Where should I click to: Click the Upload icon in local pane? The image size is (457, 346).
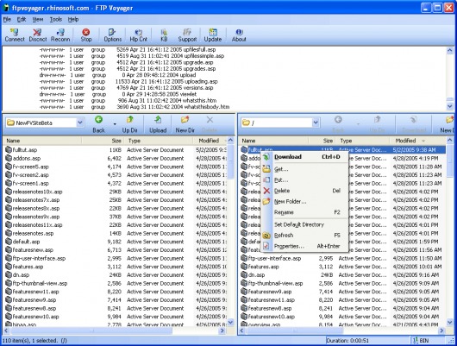pos(158,124)
